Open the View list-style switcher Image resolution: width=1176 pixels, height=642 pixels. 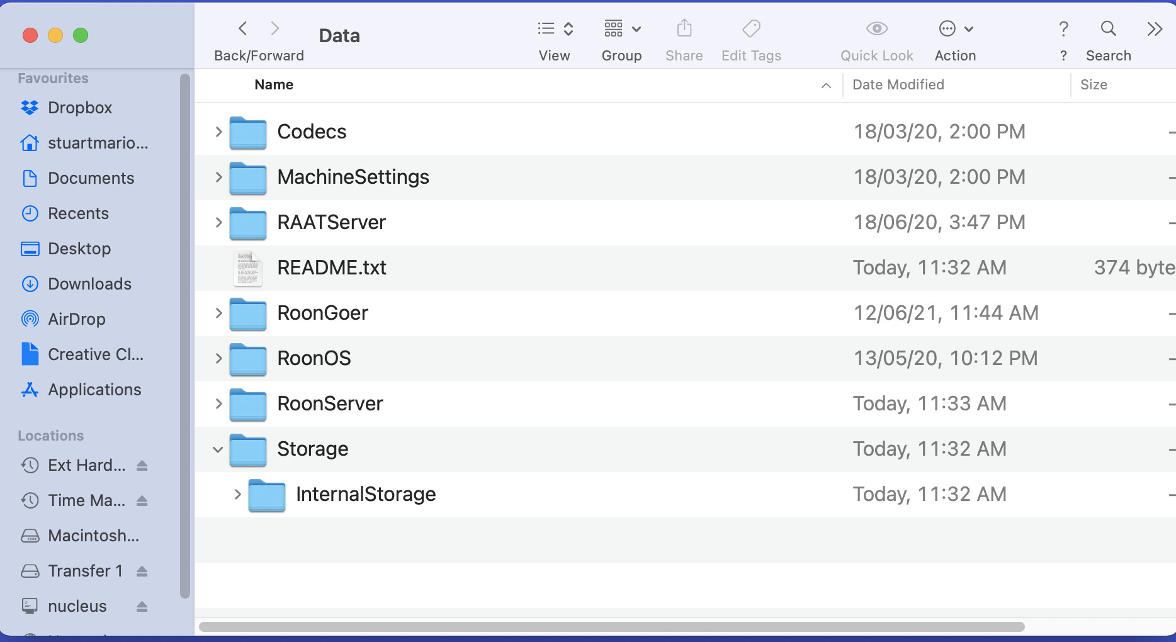555,28
